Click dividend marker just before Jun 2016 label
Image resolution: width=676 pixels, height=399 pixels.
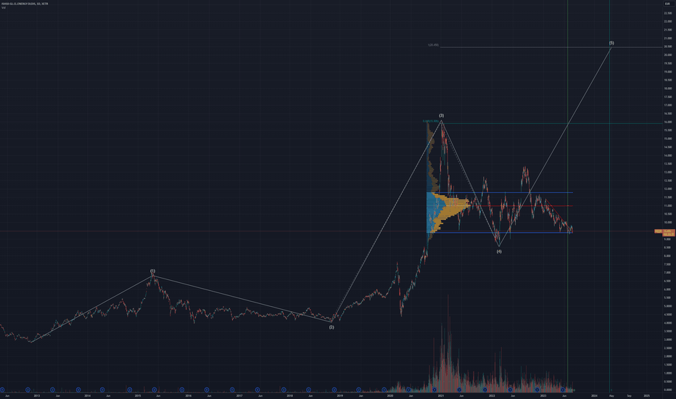click(x=207, y=390)
